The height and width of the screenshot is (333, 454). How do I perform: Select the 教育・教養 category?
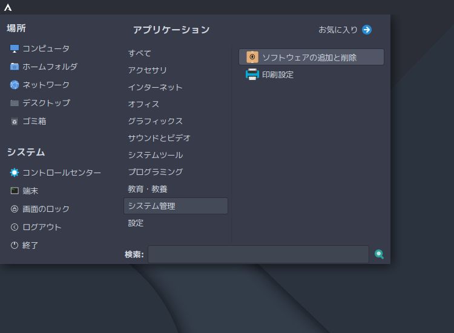(x=148, y=189)
